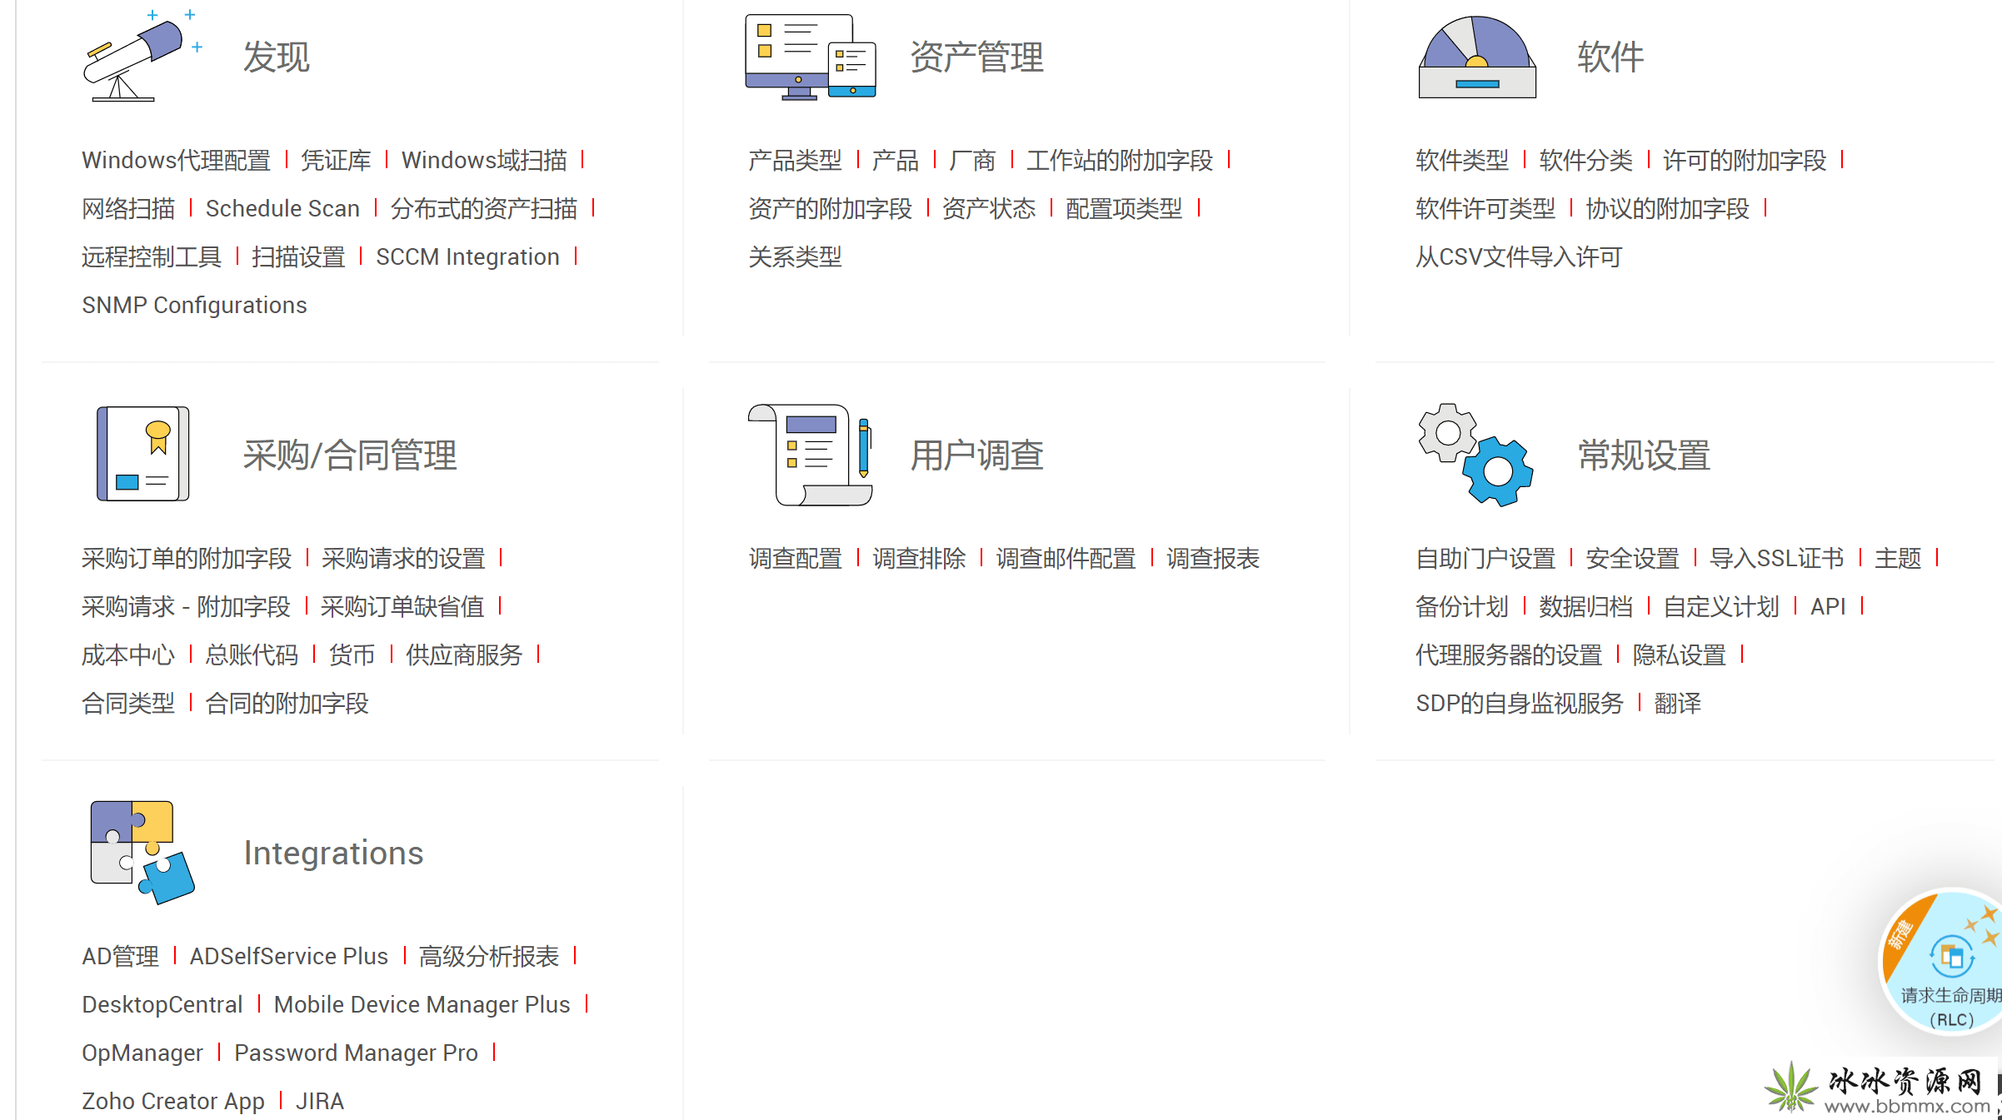The height and width of the screenshot is (1120, 2002).
Task: Open 工作站的附加字段
Action: (1120, 160)
